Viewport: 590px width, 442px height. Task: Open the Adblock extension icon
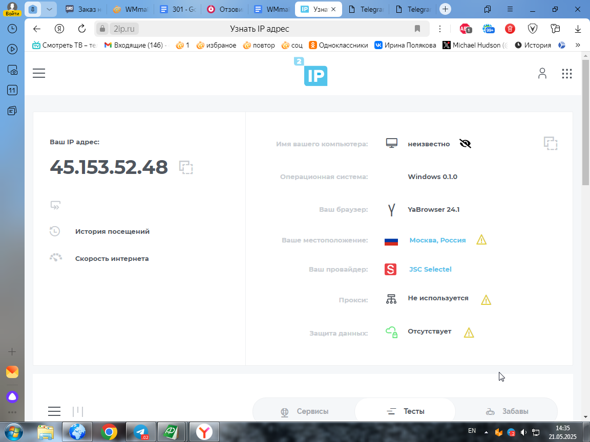click(466, 29)
